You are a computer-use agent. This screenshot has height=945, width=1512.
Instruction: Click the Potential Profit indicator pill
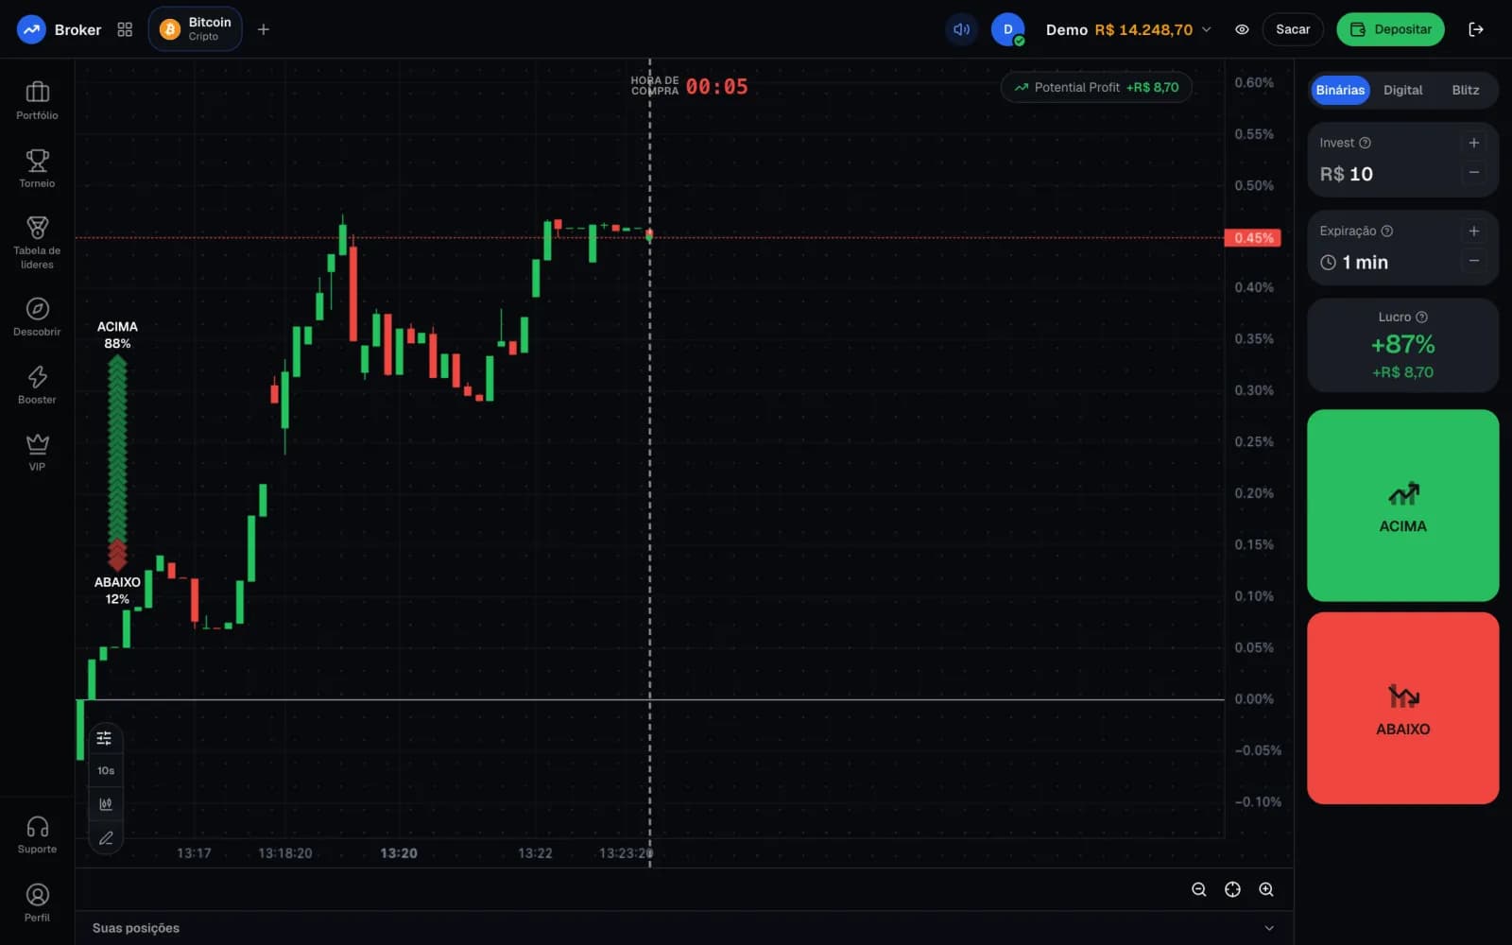click(1096, 87)
